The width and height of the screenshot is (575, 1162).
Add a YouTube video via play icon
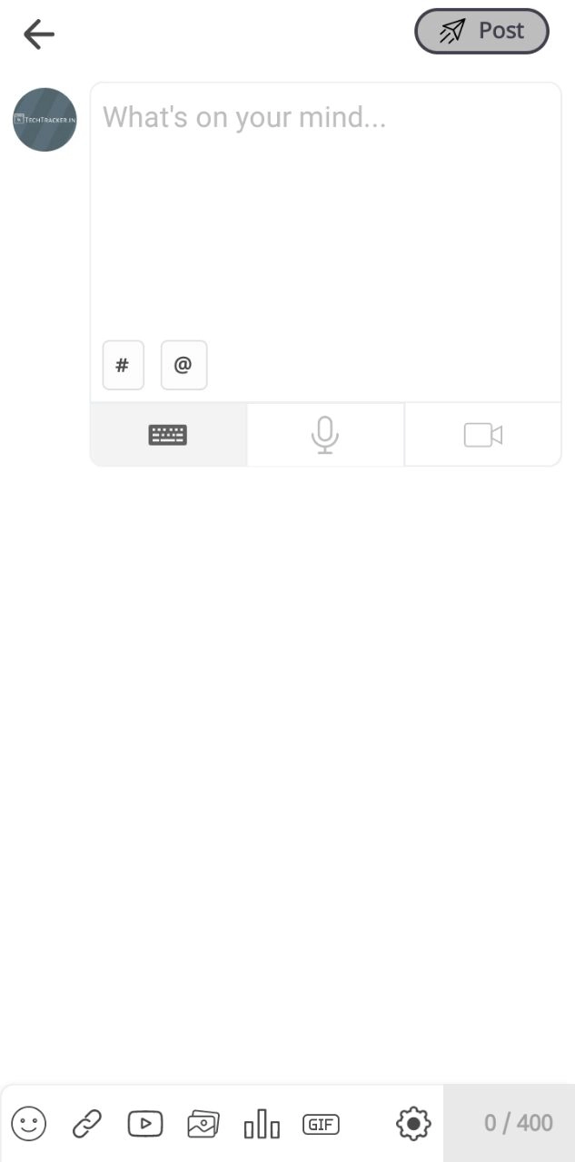pos(145,1124)
